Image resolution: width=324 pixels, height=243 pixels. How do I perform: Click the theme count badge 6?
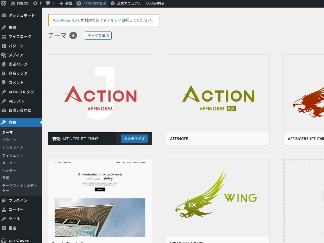pos(73,35)
